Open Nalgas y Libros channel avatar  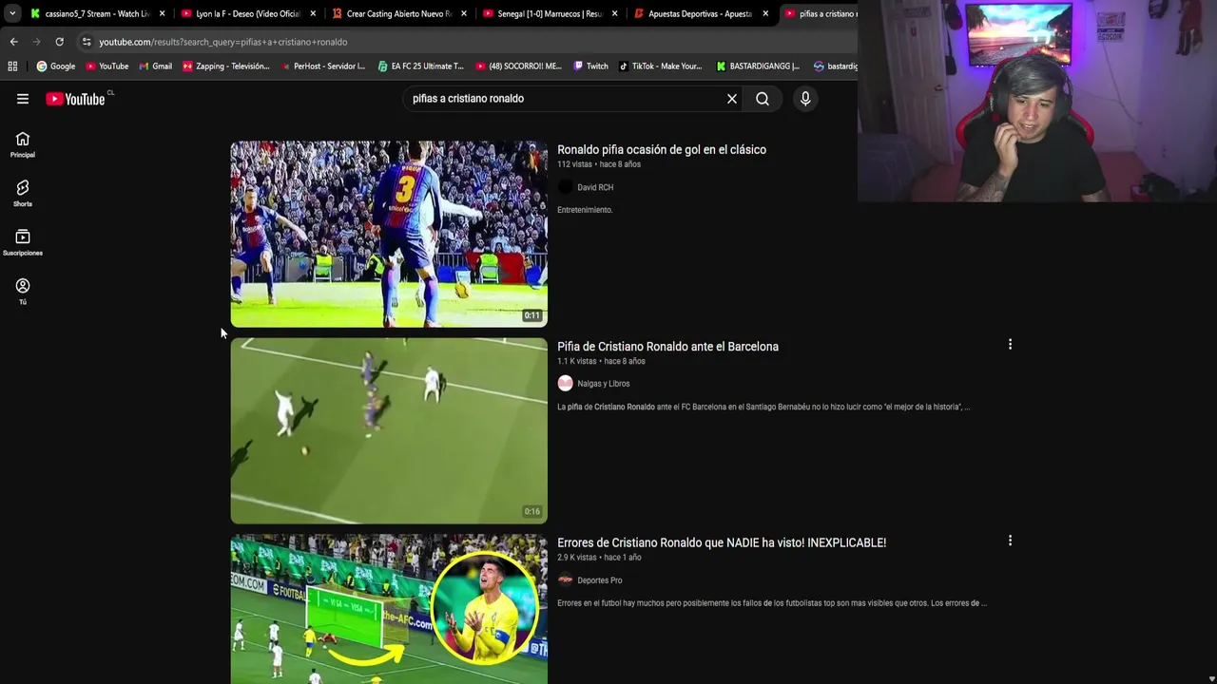pos(566,384)
